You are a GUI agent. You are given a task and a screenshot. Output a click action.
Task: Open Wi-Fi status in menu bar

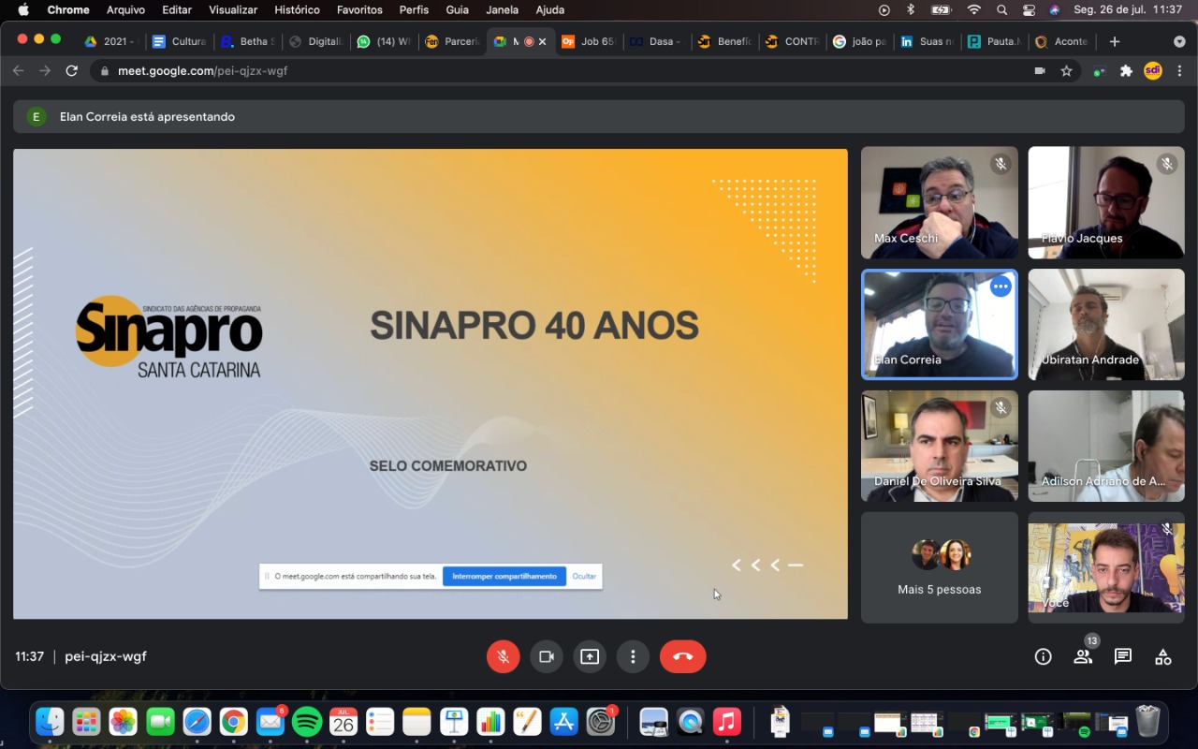tap(973, 10)
